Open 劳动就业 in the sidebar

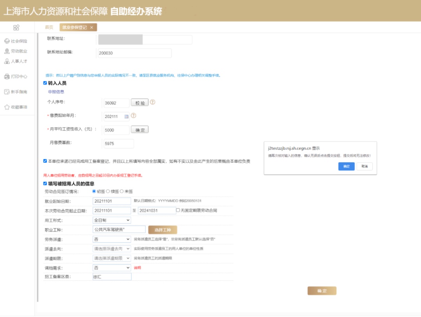click(16, 51)
